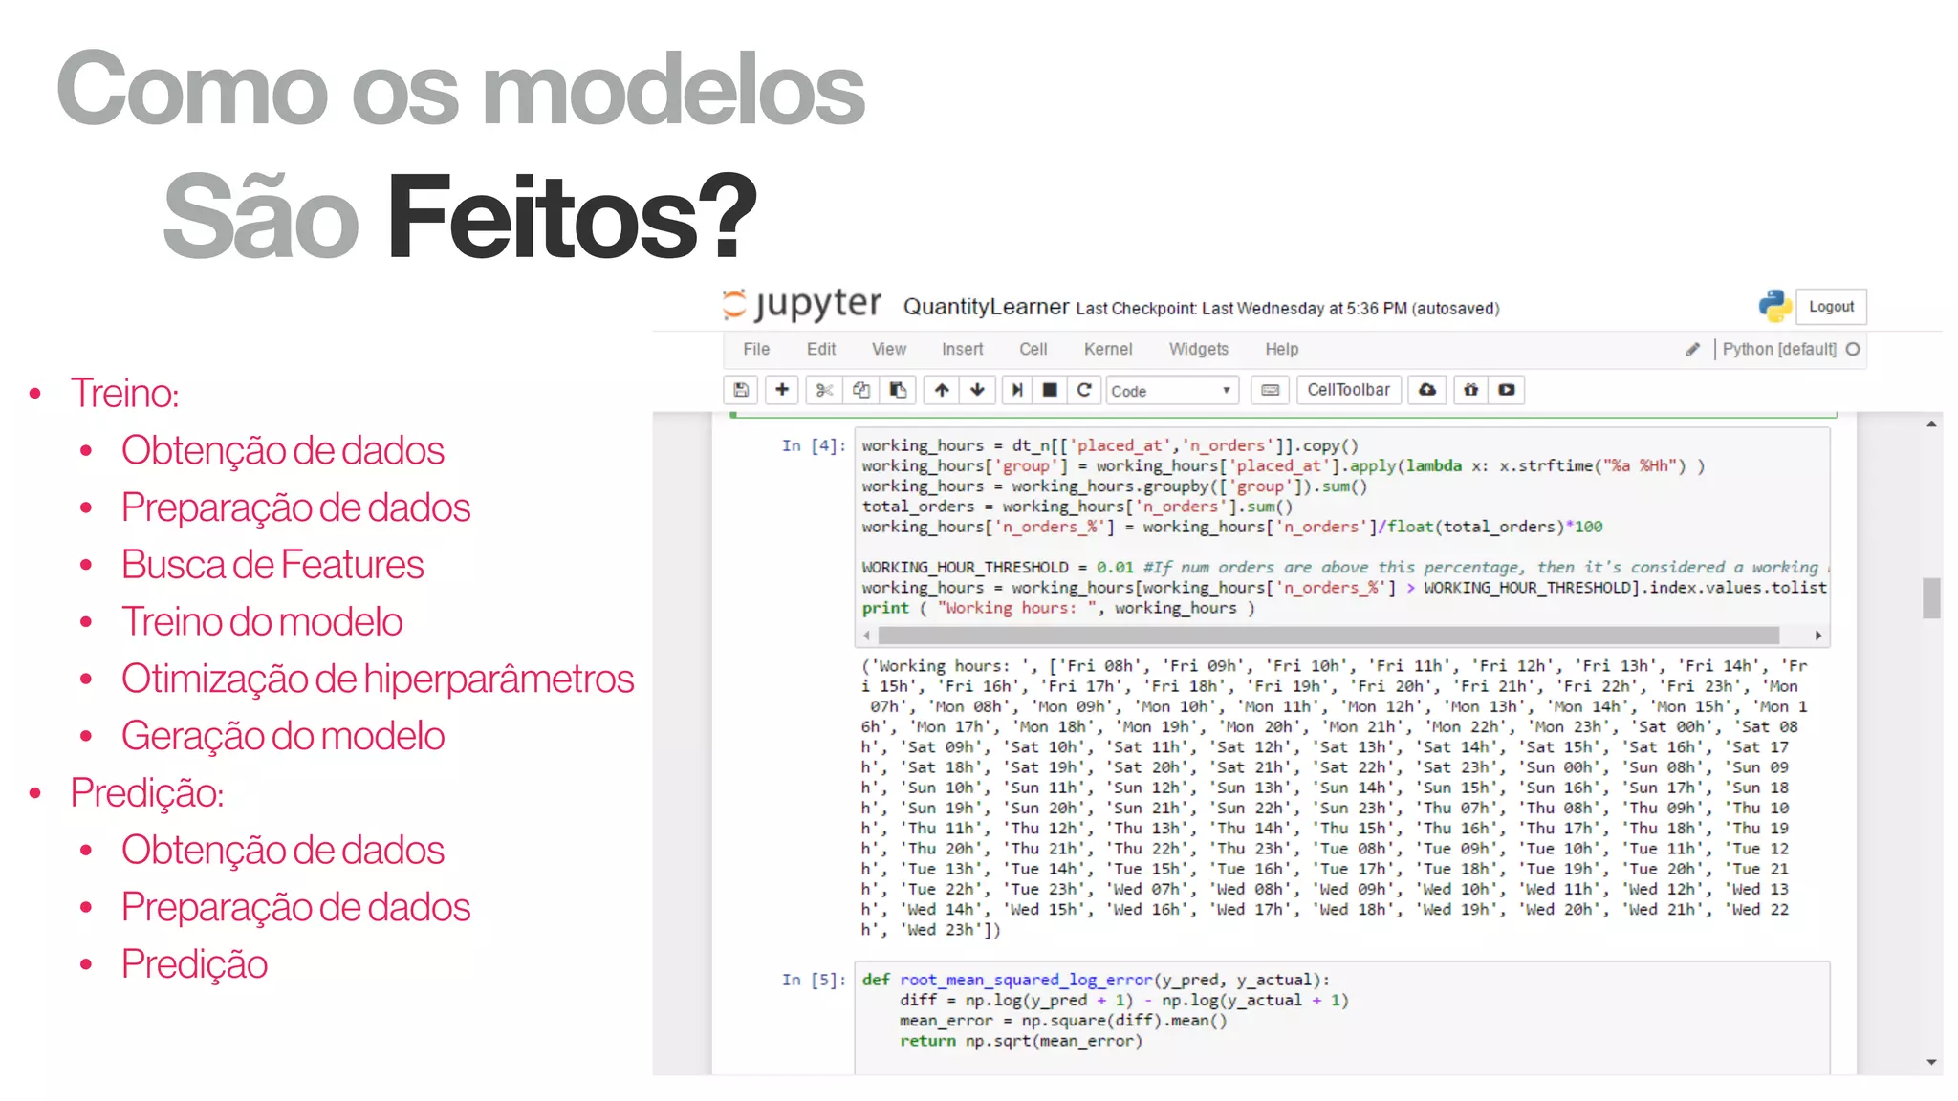This screenshot has width=1958, height=1101.
Task: Click the notebook vertical scrollbar up arrow
Action: coord(1931,424)
